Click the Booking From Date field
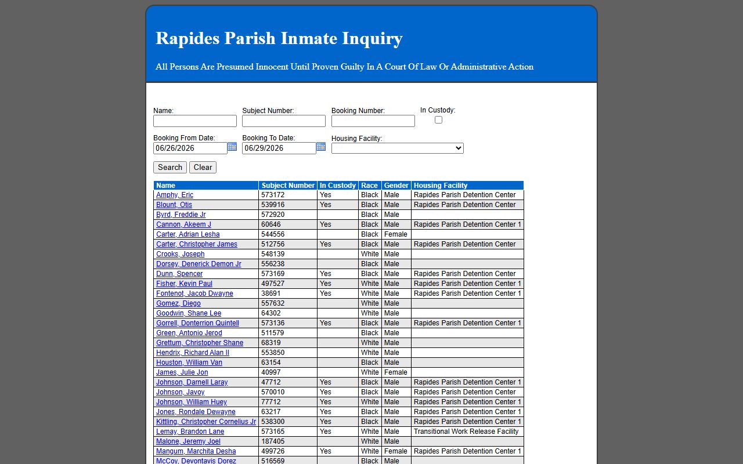The height and width of the screenshot is (464, 743). (x=190, y=148)
